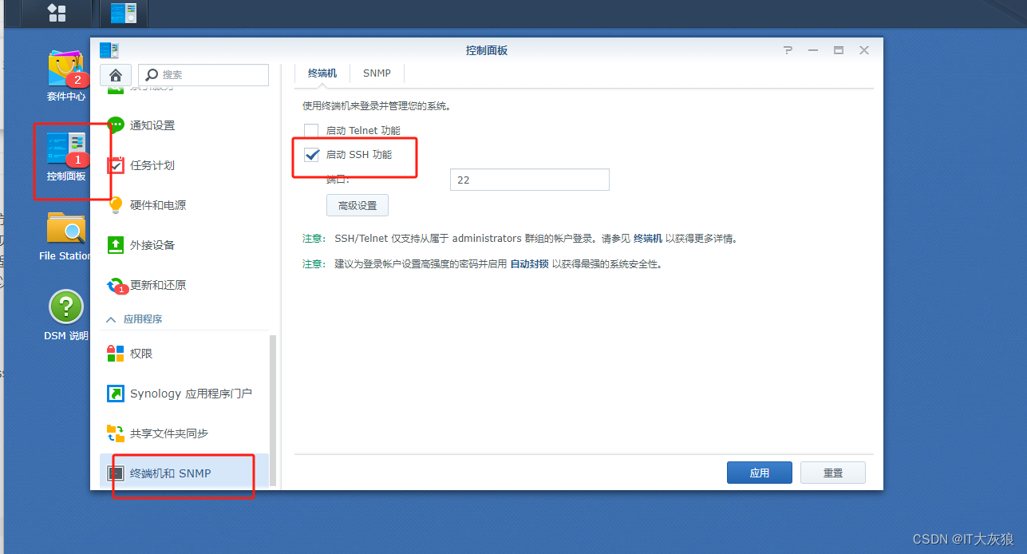Click the Hardware and Power bulb icon
Screen dimensions: 1027x554
(x=116, y=205)
